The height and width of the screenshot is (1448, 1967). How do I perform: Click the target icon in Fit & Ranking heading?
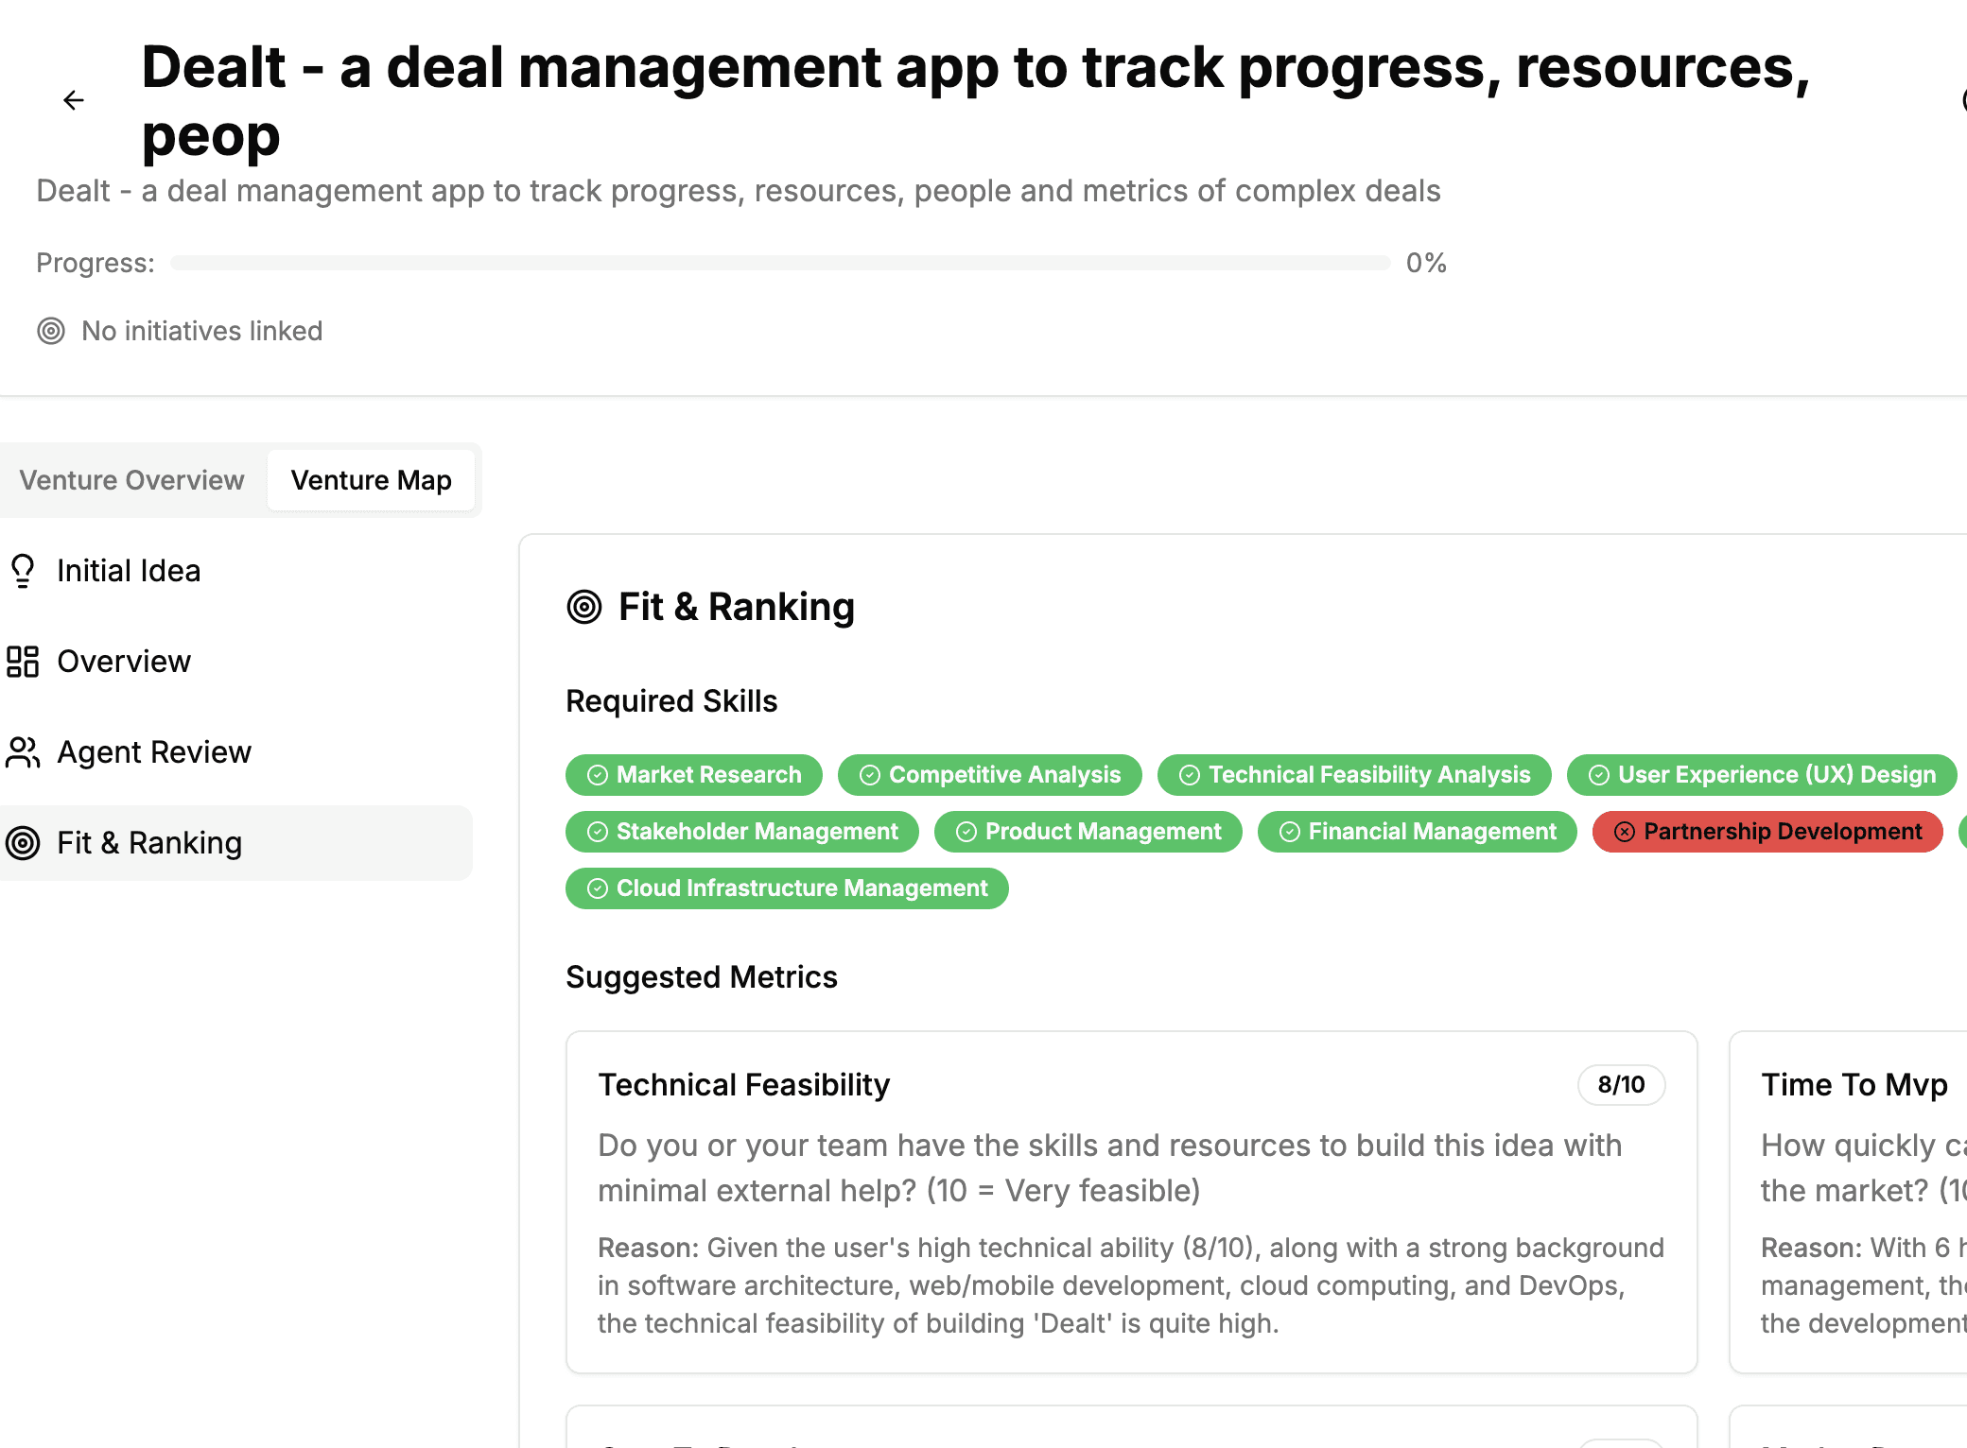(584, 607)
